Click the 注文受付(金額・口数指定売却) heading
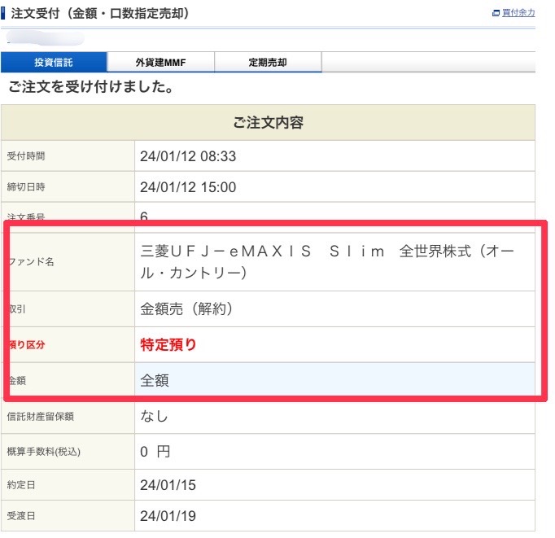 coord(100,14)
